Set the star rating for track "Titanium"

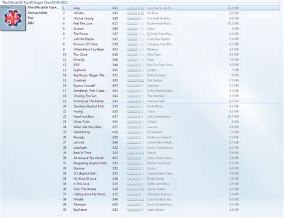(135, 204)
